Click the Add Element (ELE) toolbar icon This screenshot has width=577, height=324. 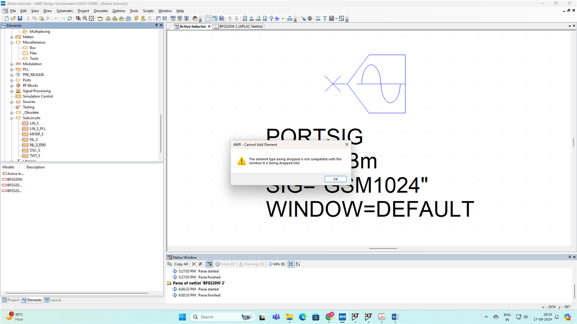coord(245,18)
